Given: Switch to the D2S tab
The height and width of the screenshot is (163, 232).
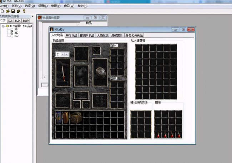Looking at the screenshot, I should click(x=3, y=20).
